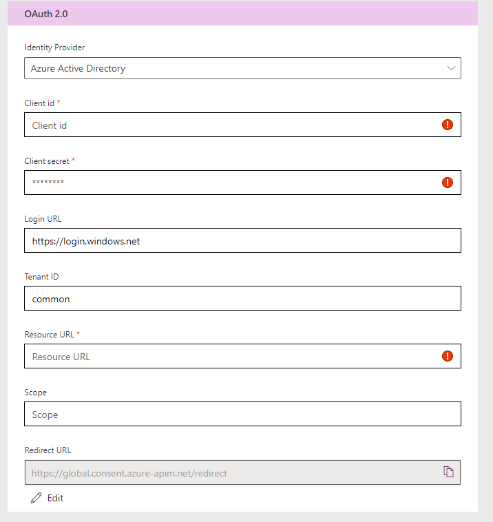Click the Redirect URL label
The image size is (493, 522).
pyautogui.click(x=48, y=450)
